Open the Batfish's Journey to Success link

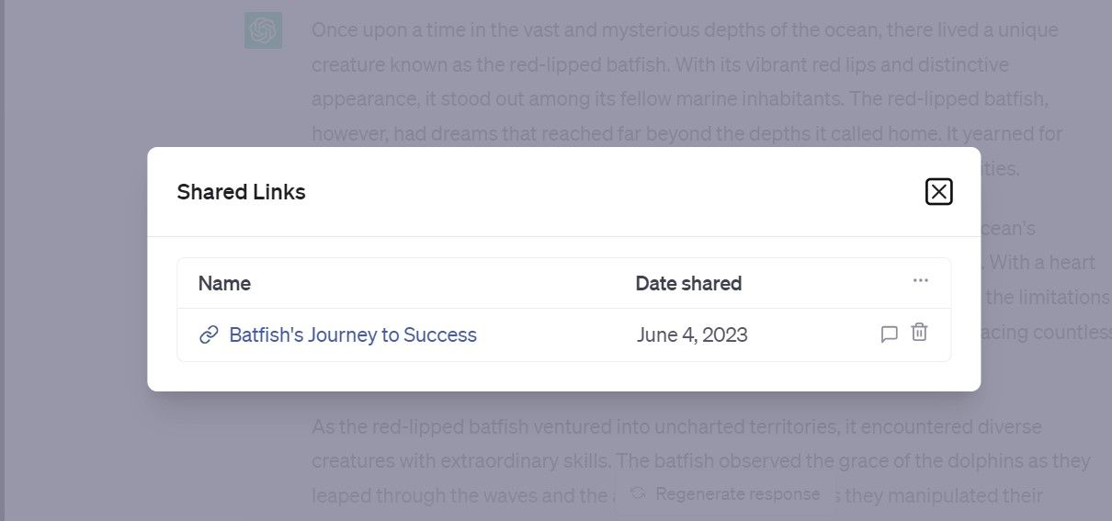pyautogui.click(x=353, y=334)
